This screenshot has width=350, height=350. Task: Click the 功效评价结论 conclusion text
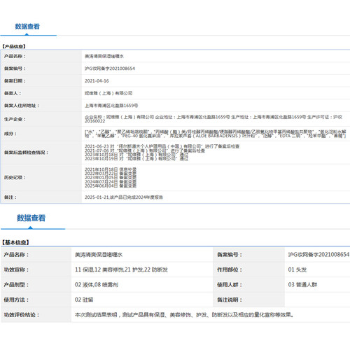point(184,315)
